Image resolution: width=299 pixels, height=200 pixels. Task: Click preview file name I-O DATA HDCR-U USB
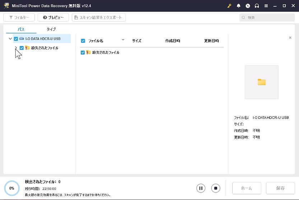tap(271, 117)
